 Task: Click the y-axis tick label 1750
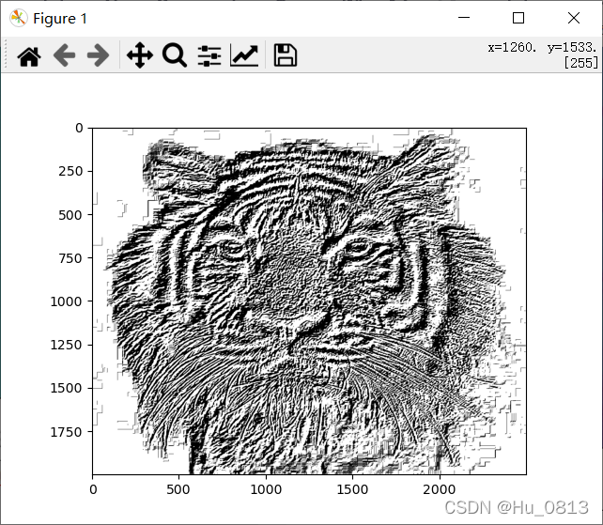(67, 432)
